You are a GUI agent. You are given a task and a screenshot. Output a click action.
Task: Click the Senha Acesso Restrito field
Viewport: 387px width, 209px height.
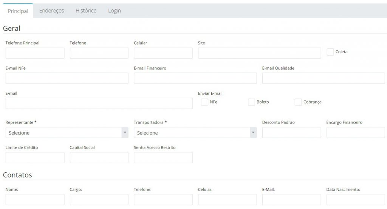coord(163,158)
